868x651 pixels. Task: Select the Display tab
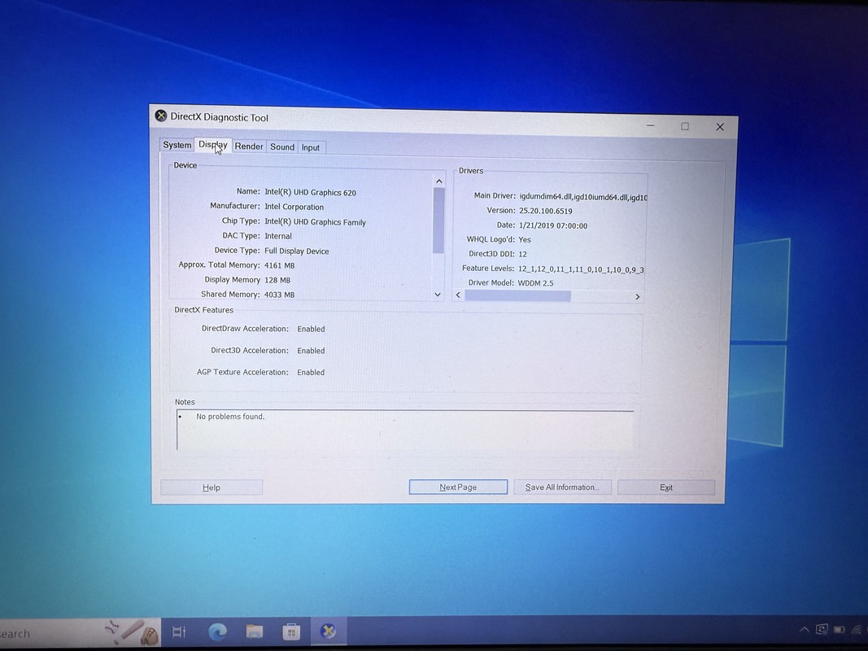[212, 145]
